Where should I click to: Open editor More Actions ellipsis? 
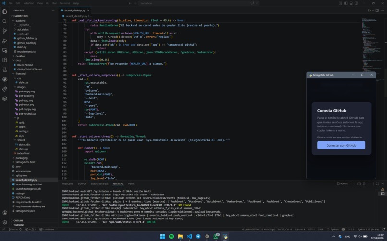coord(383,11)
